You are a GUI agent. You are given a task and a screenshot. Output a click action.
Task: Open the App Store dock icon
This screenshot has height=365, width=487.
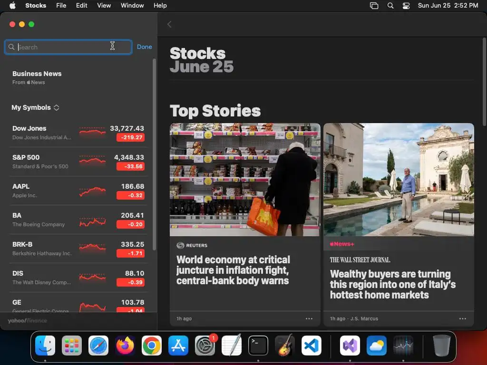pos(178,346)
